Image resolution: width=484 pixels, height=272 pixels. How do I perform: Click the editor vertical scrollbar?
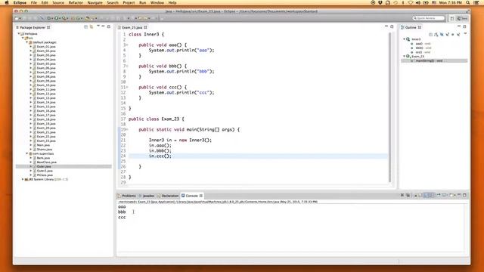(390, 107)
